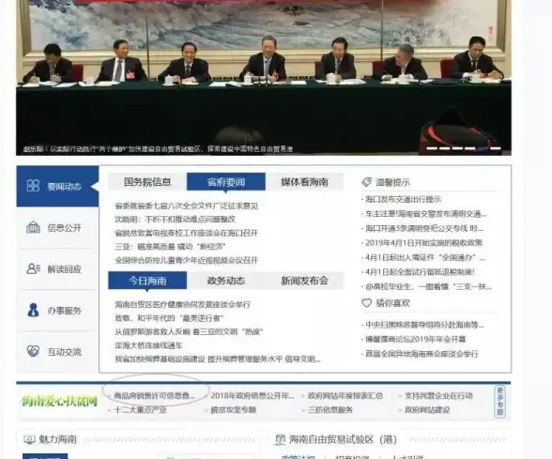Open news 海南自贸区医疗健康协同发展座谈会举行
This screenshot has height=459, width=552.
pyautogui.click(x=182, y=304)
